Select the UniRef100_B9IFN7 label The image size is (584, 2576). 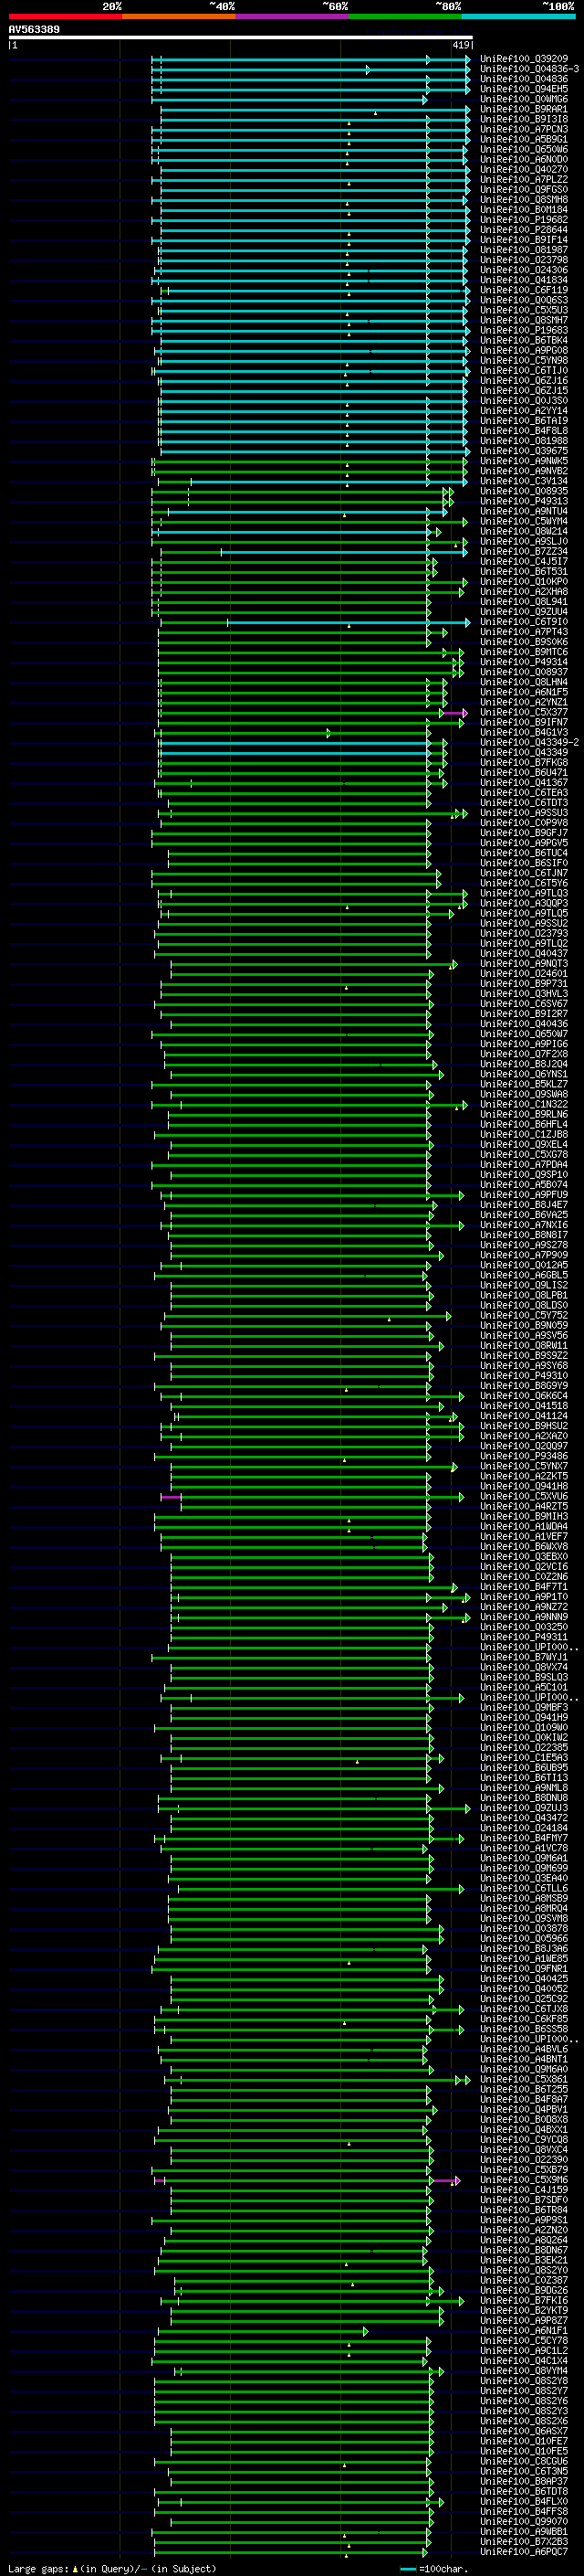click(x=524, y=722)
